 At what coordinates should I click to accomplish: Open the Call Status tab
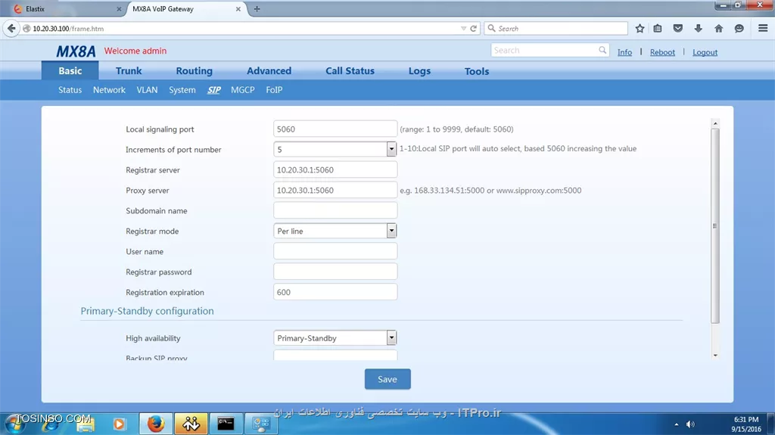coord(350,70)
